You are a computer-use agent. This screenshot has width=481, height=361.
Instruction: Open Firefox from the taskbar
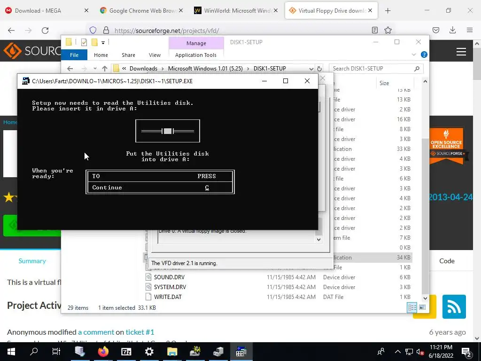(x=103, y=352)
